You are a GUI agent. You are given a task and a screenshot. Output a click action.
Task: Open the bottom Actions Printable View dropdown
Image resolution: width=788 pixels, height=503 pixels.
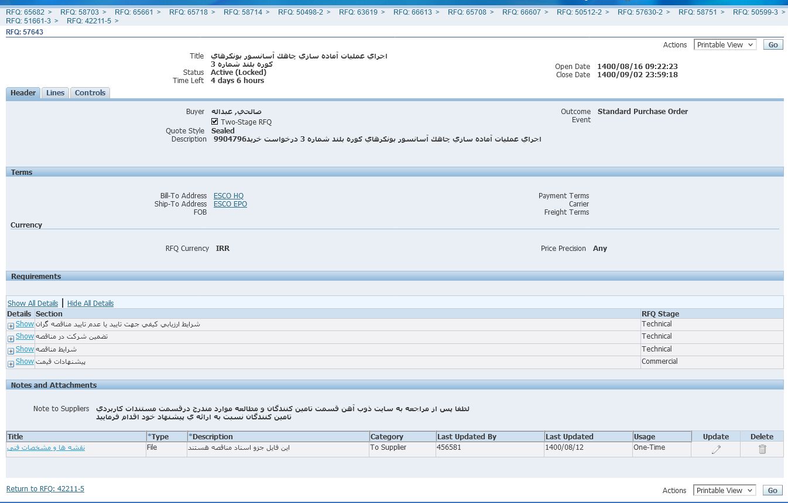(x=725, y=491)
